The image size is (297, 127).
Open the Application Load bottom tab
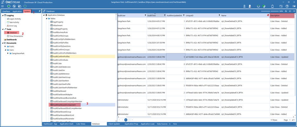(x=148, y=124)
